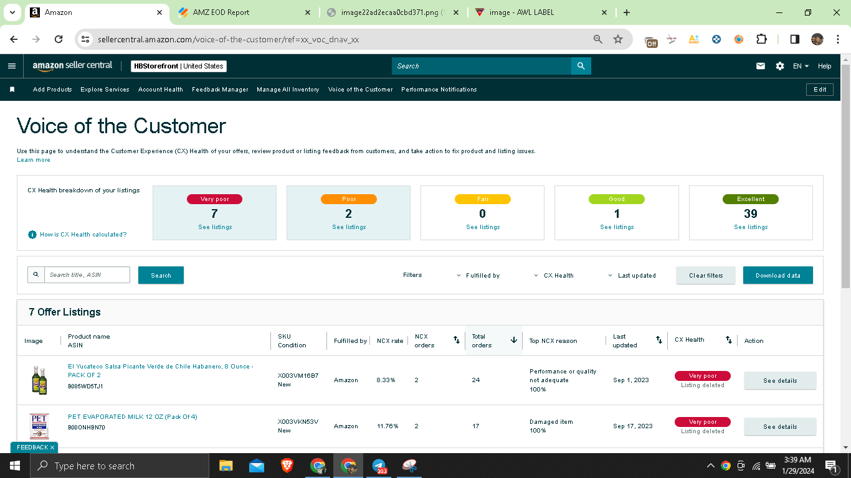Click the Search button for listings
This screenshot has height=478, width=851.
[161, 275]
